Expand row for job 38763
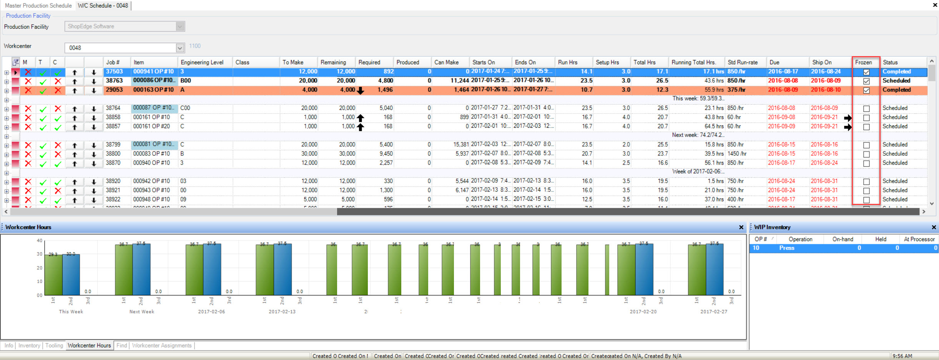The height and width of the screenshot is (360, 939). point(7,82)
